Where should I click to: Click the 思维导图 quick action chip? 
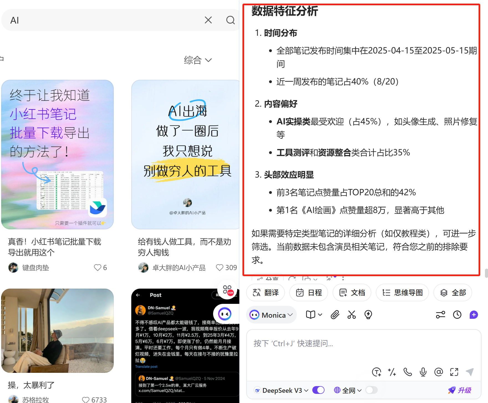coord(402,292)
